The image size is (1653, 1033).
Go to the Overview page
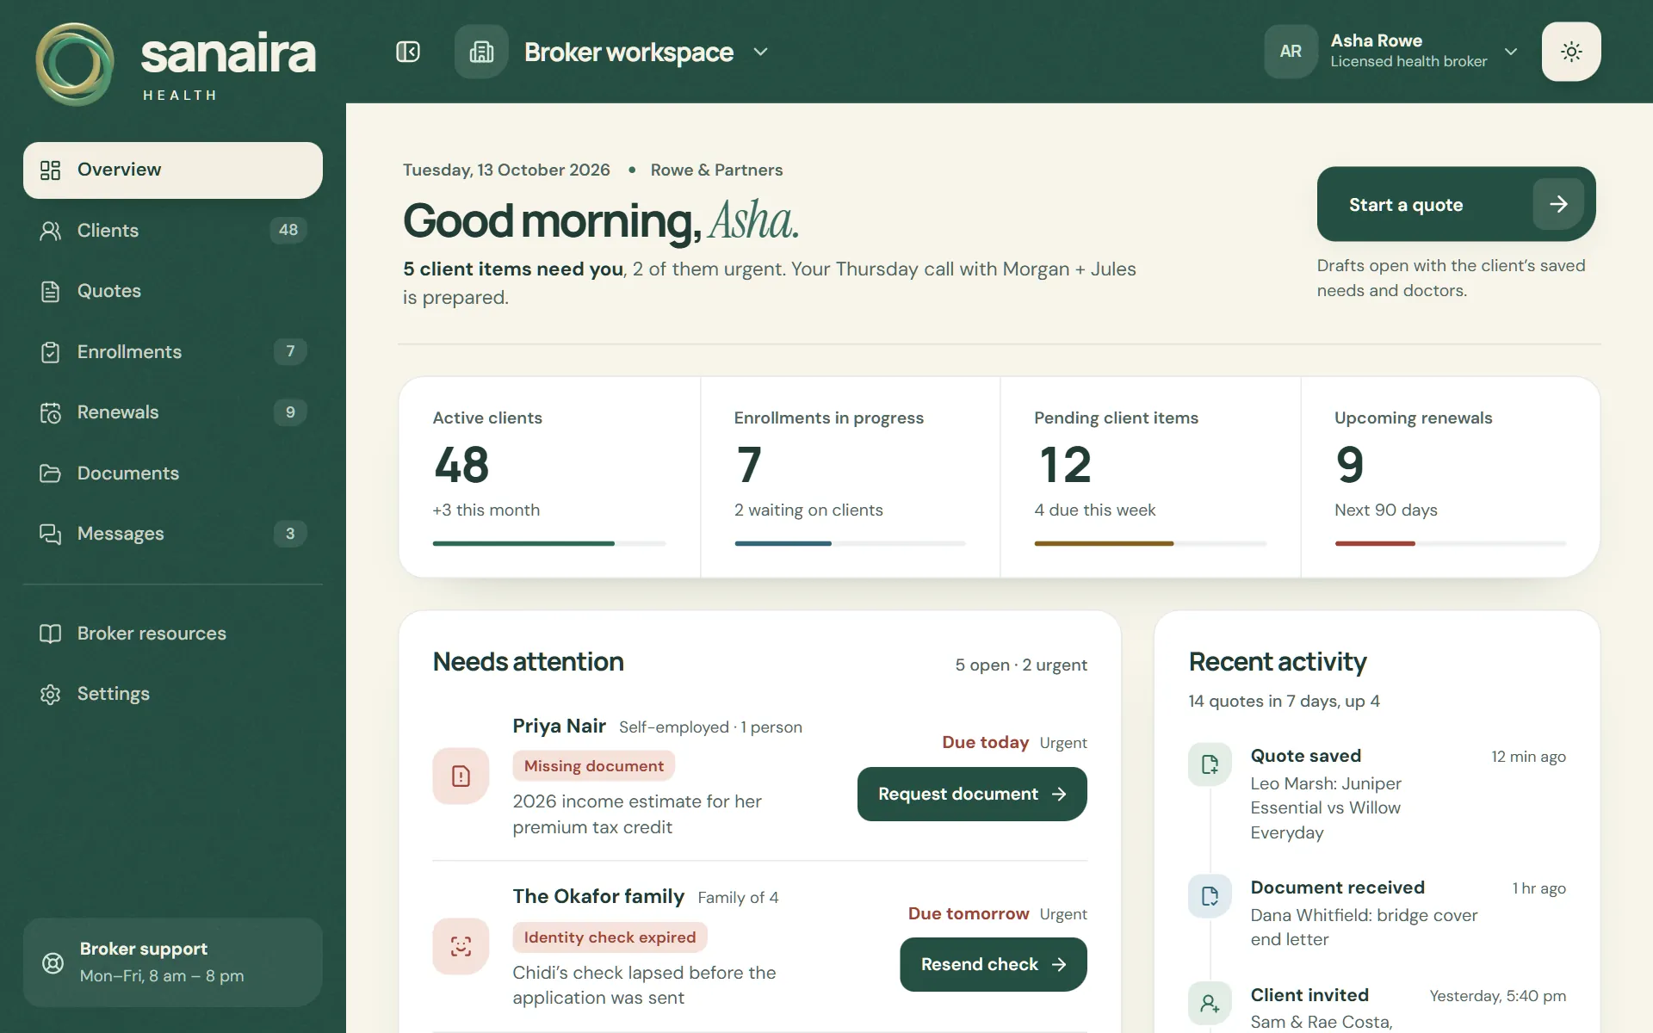tap(173, 170)
